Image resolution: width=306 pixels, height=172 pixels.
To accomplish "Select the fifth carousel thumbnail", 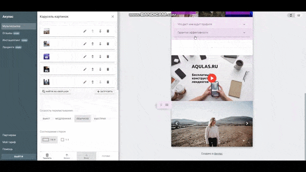I will 47,82.
